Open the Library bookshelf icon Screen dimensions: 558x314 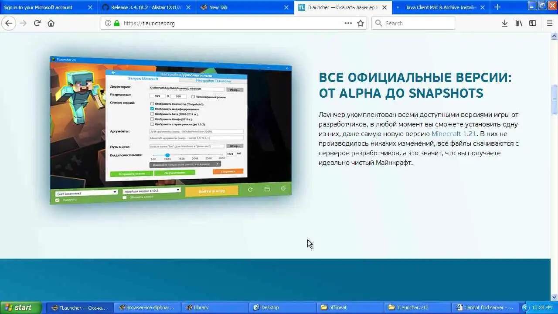coord(519,23)
